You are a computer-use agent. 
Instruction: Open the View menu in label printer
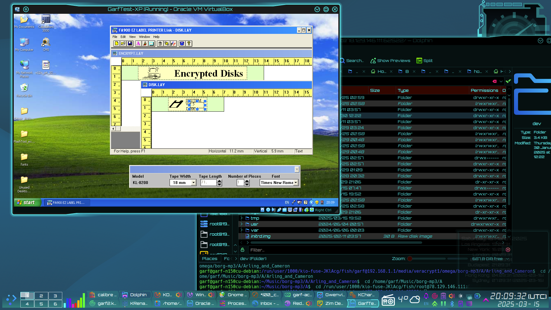pyautogui.click(x=132, y=37)
